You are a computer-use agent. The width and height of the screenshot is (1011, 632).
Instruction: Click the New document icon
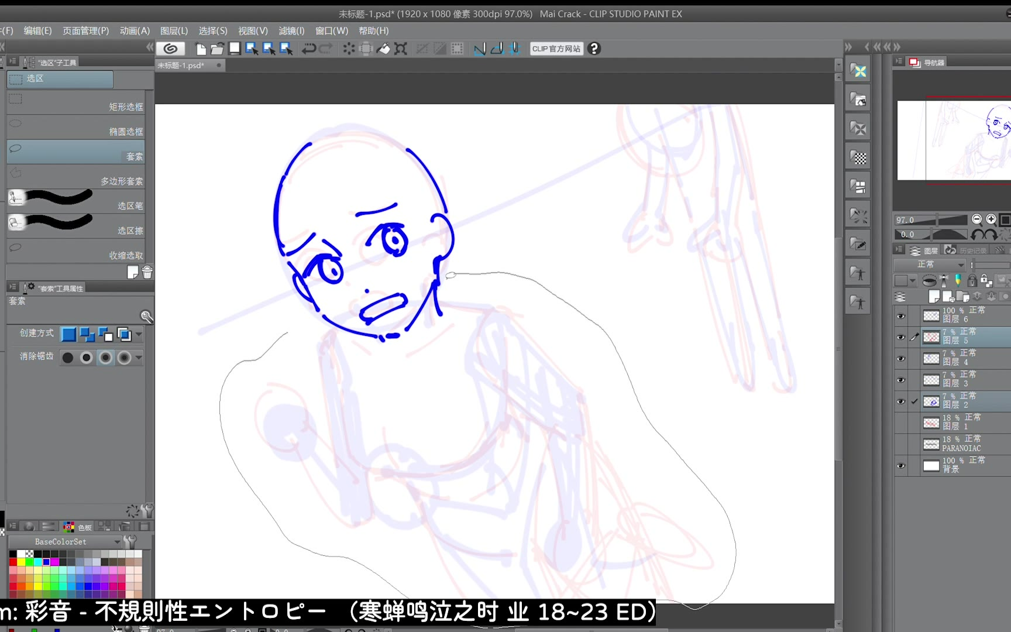click(201, 49)
